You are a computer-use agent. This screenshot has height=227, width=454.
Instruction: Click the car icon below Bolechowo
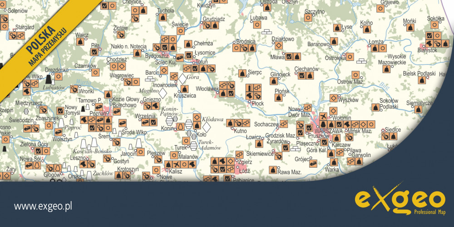[x=117, y=112]
